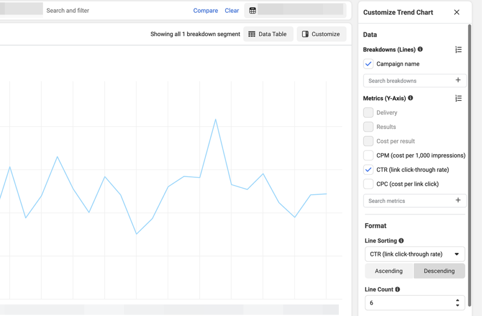Click the reorder icon beside Breakdowns (Lines)
The image size is (482, 316).
pyautogui.click(x=458, y=49)
